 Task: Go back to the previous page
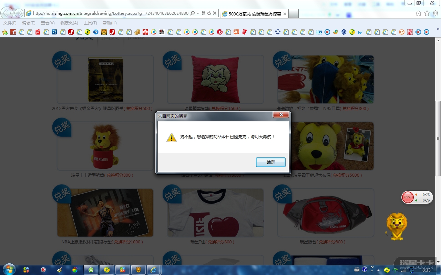coord(7,13)
